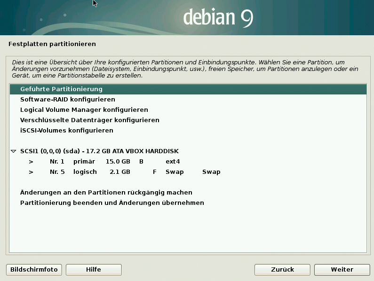Select the 2.1 GB logisch size entry

(119, 172)
